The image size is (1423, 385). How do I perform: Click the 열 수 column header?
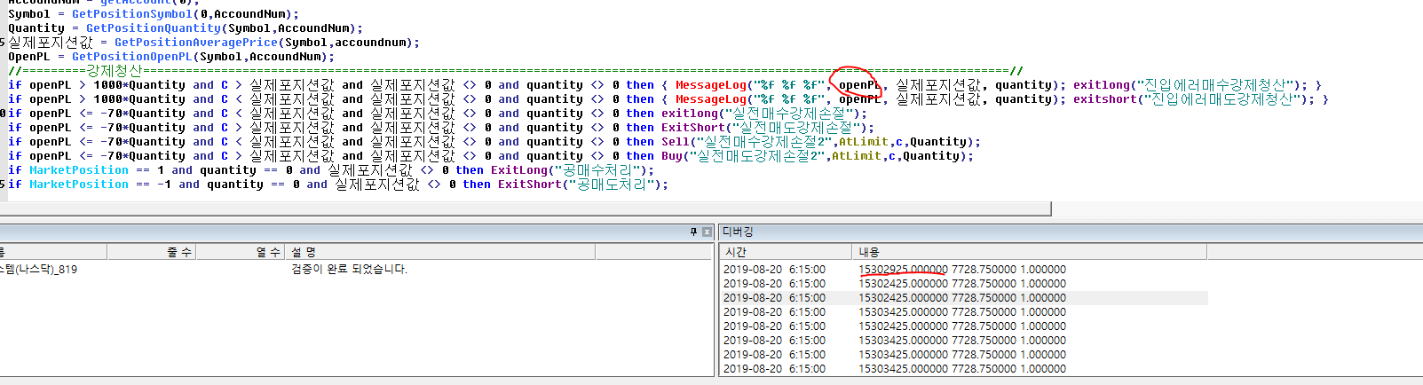267,252
